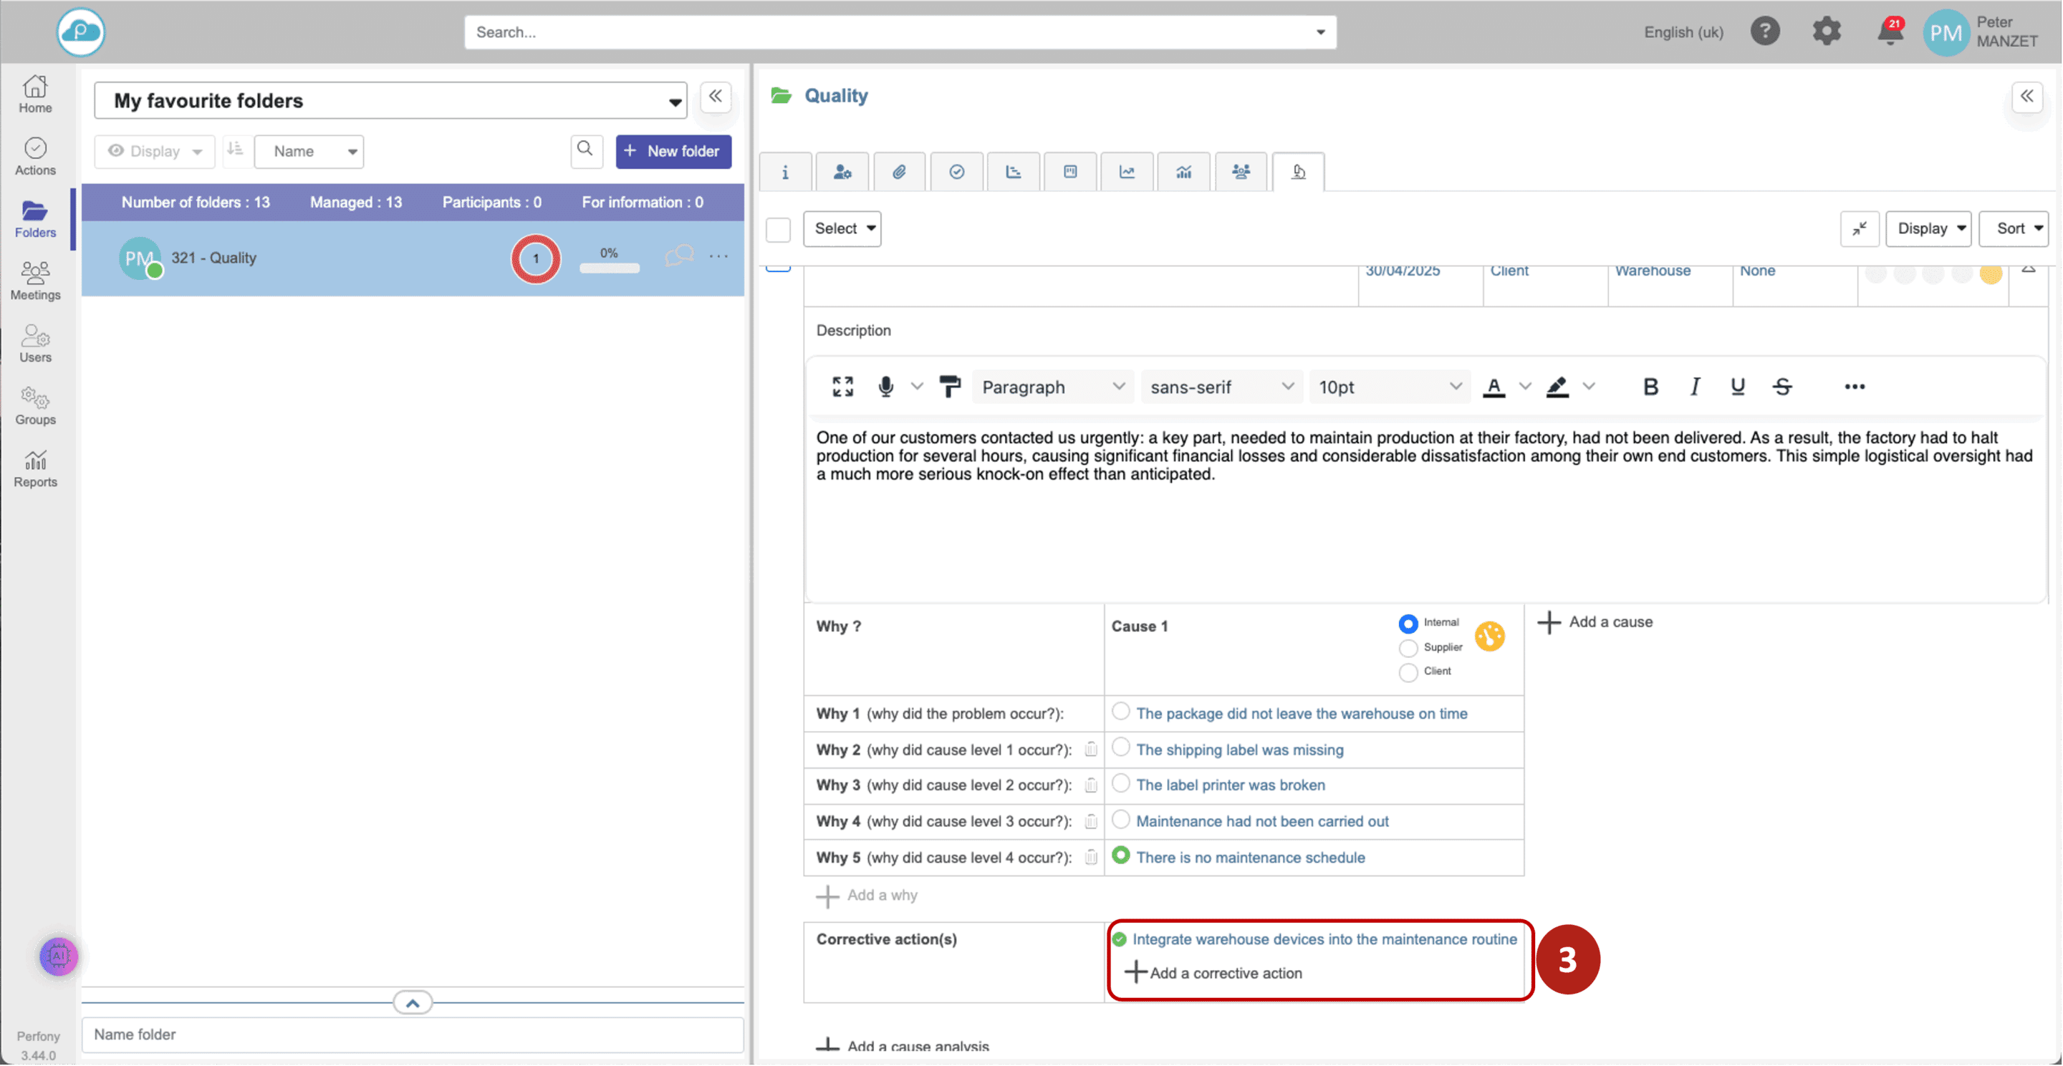The image size is (2063, 1066).
Task: Click the Name folder input field
Action: click(413, 1034)
